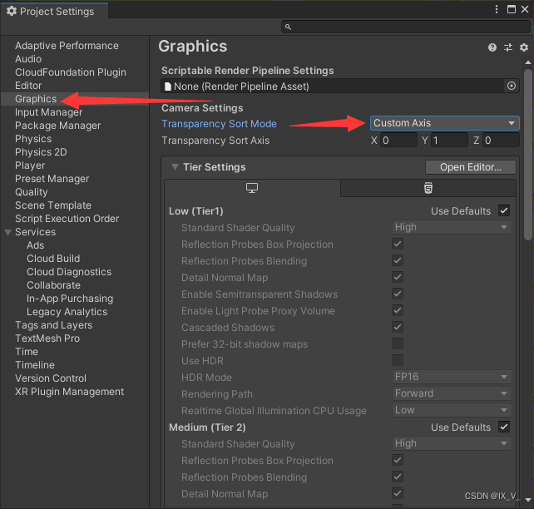Viewport: 534px width, 509px height.
Task: Open XR Plugin Management
Action: click(69, 391)
